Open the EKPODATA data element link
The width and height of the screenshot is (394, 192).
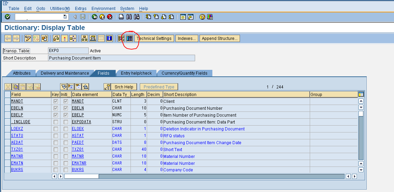tap(81, 122)
